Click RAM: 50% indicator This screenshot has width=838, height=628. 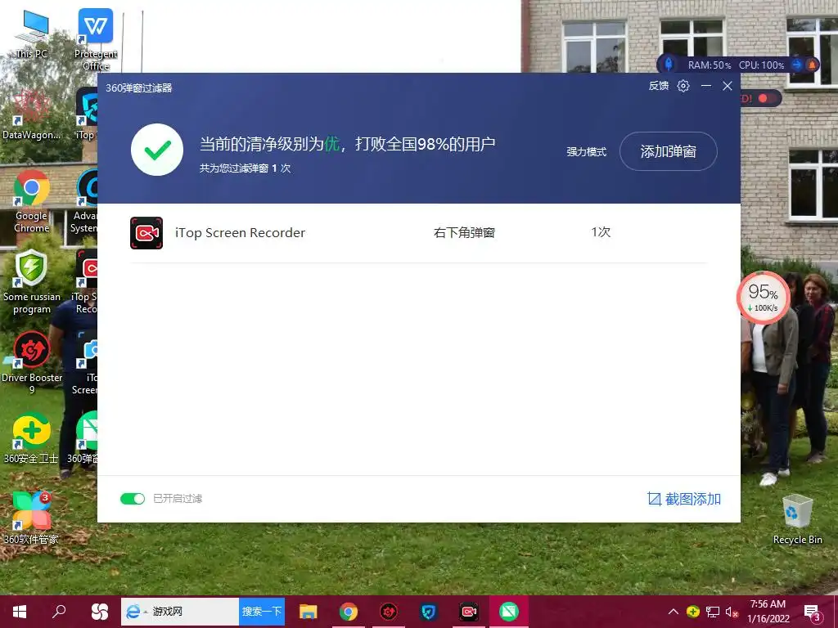point(710,65)
